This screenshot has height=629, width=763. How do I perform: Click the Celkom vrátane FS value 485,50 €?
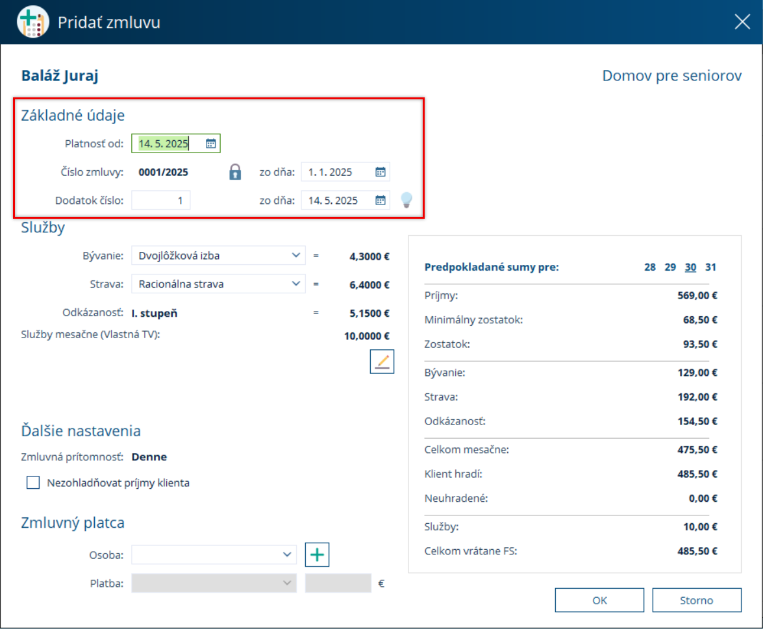coord(697,551)
